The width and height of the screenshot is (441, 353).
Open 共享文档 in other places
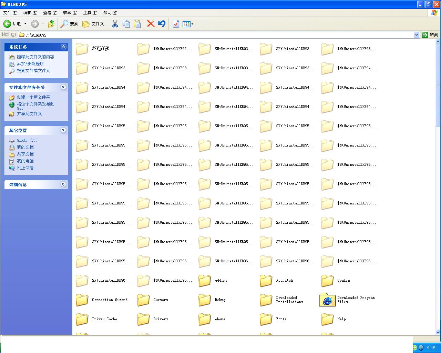[25, 154]
